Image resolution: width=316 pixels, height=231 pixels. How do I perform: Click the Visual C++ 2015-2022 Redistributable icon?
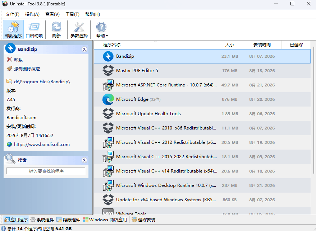(108, 157)
